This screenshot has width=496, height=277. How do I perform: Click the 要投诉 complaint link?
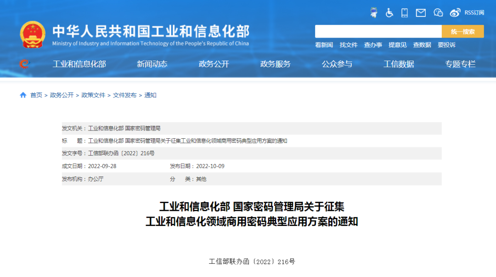tap(445, 45)
